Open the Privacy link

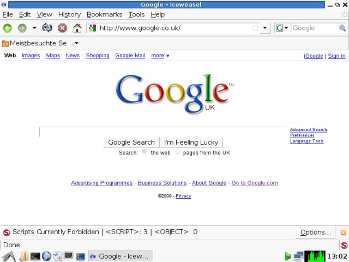pos(183,196)
